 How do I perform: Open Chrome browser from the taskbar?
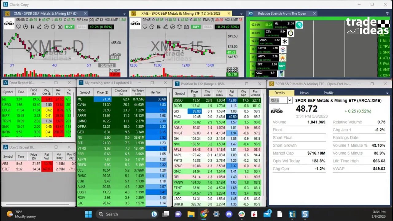[204, 214]
